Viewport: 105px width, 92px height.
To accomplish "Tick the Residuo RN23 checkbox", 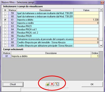I will click(5, 26).
